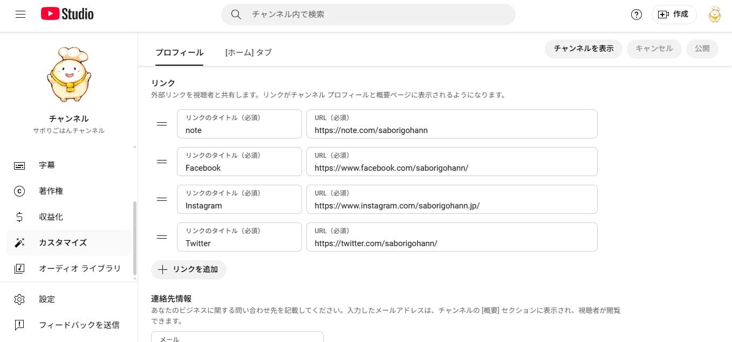Open the account avatar menu
Image resolution: width=732 pixels, height=342 pixels.
coord(714,15)
